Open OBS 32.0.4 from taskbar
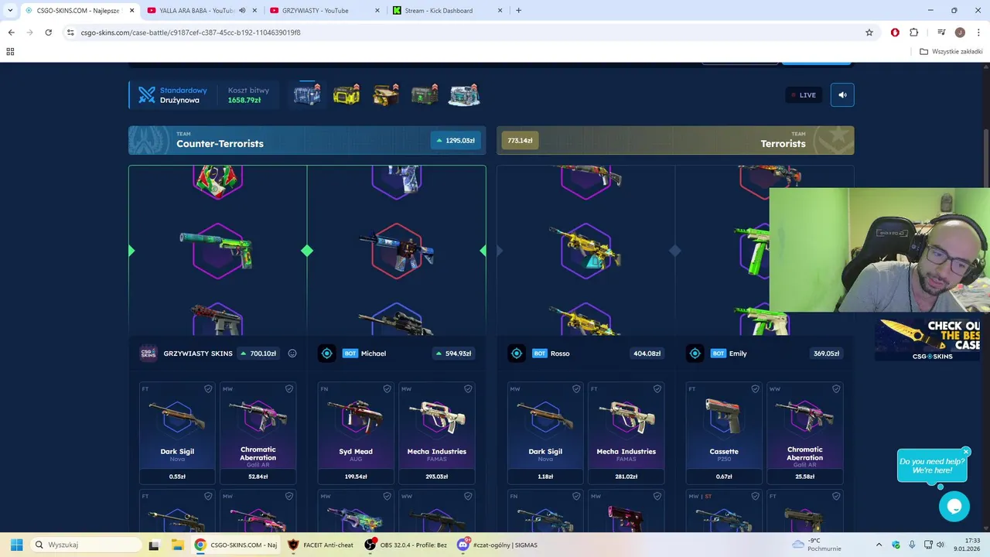This screenshot has height=557, width=990. click(406, 545)
